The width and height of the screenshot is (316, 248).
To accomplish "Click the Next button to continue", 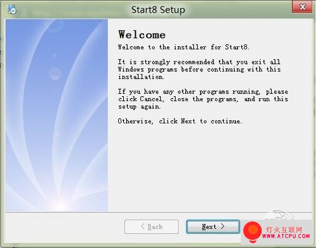I will [213, 226].
